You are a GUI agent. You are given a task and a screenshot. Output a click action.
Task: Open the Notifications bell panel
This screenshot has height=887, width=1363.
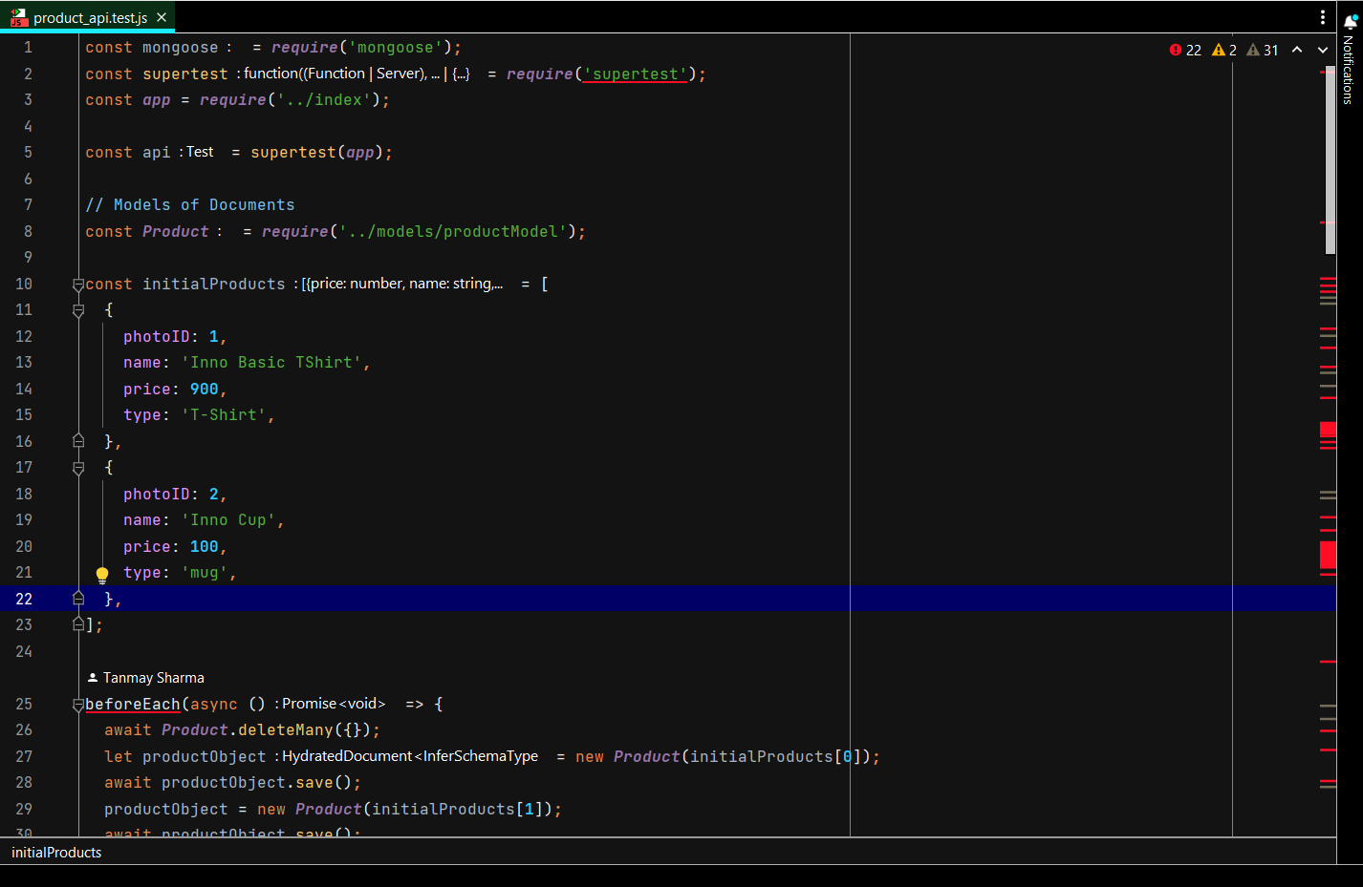click(1350, 22)
